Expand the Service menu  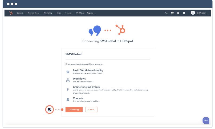click(x=69, y=13)
